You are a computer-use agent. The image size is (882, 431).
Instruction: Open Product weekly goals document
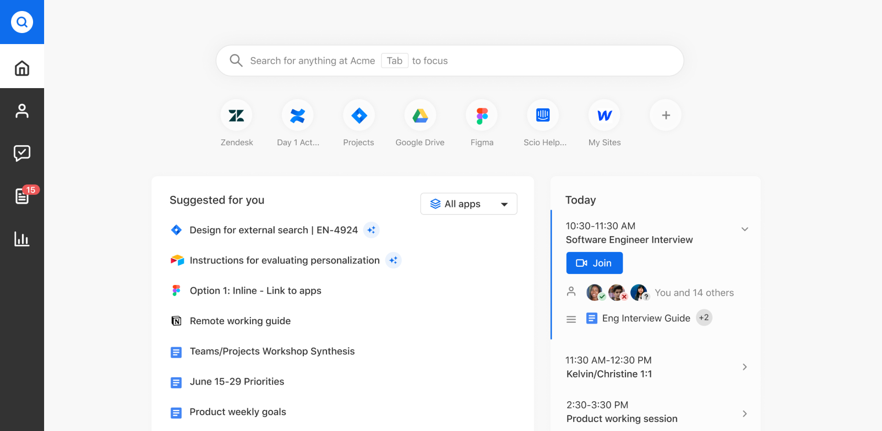coord(238,412)
